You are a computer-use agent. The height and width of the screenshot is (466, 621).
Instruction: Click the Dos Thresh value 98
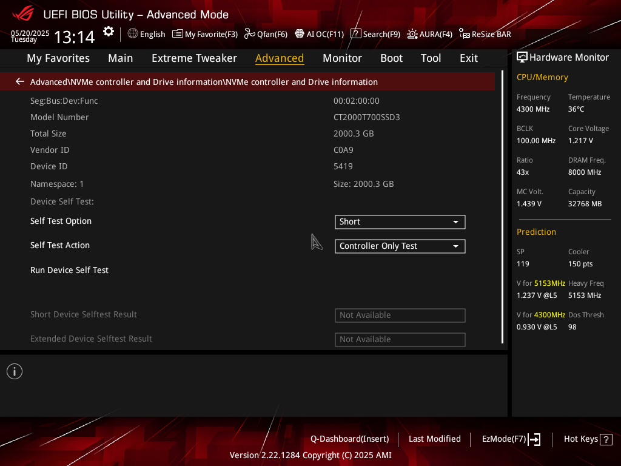[572, 327]
